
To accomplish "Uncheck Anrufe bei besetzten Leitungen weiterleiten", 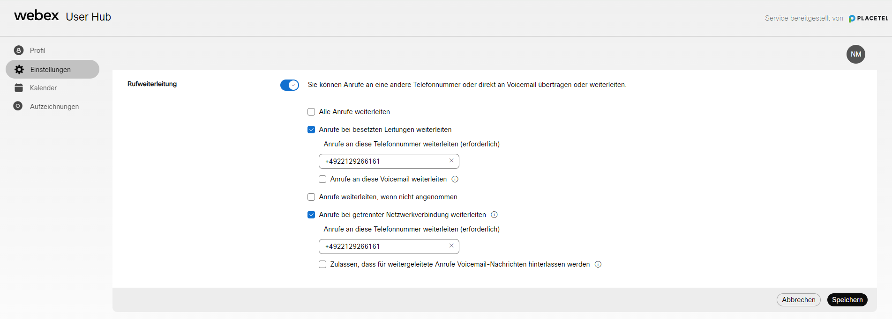I will pos(311,130).
